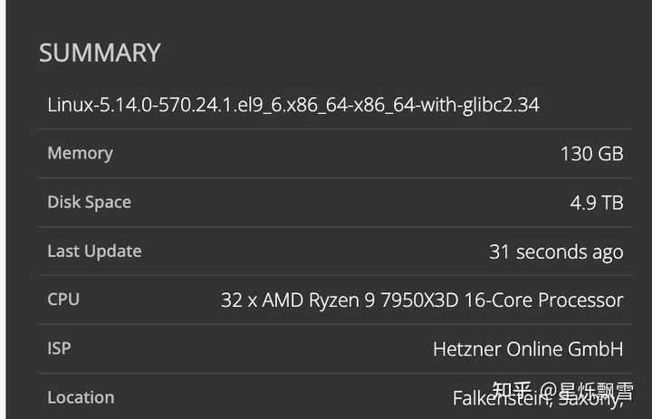Select the '31 seconds ago' timestamp
Image resolution: width=652 pixels, height=419 pixels.
[x=556, y=252]
